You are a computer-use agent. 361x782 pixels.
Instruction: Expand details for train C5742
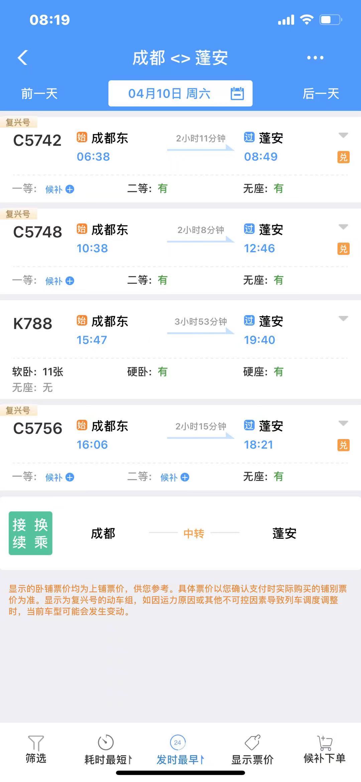click(x=343, y=136)
